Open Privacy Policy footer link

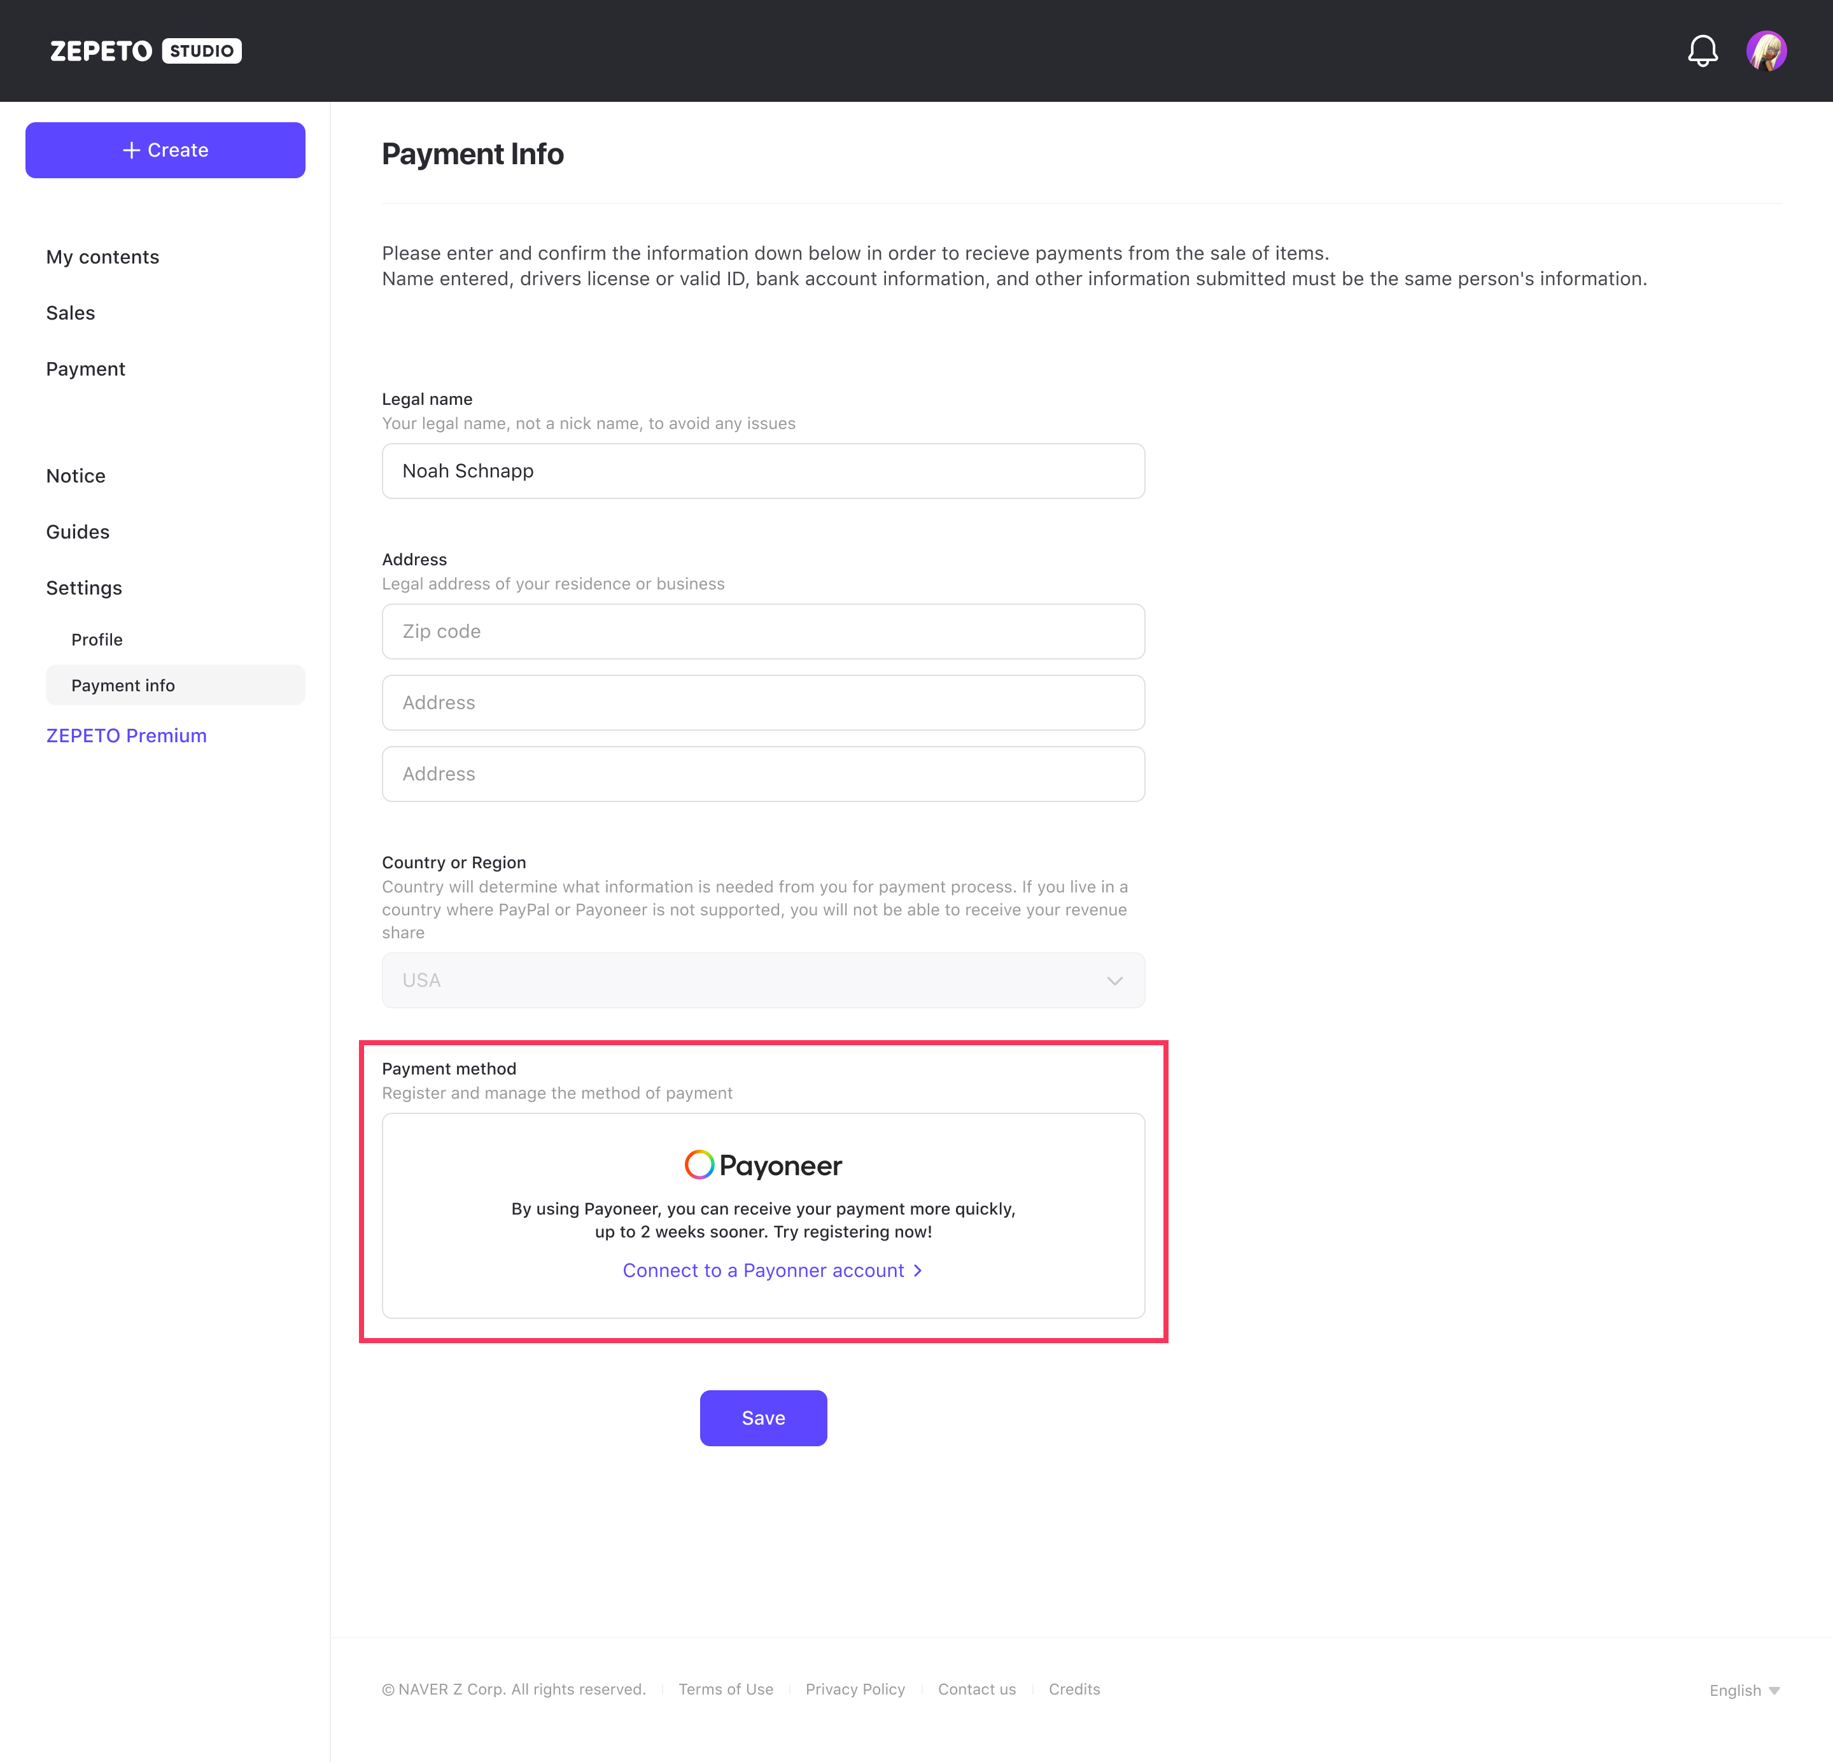(x=855, y=1689)
